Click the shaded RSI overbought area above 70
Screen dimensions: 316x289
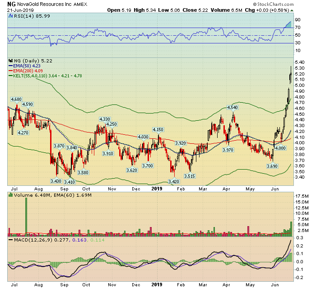tap(289, 25)
